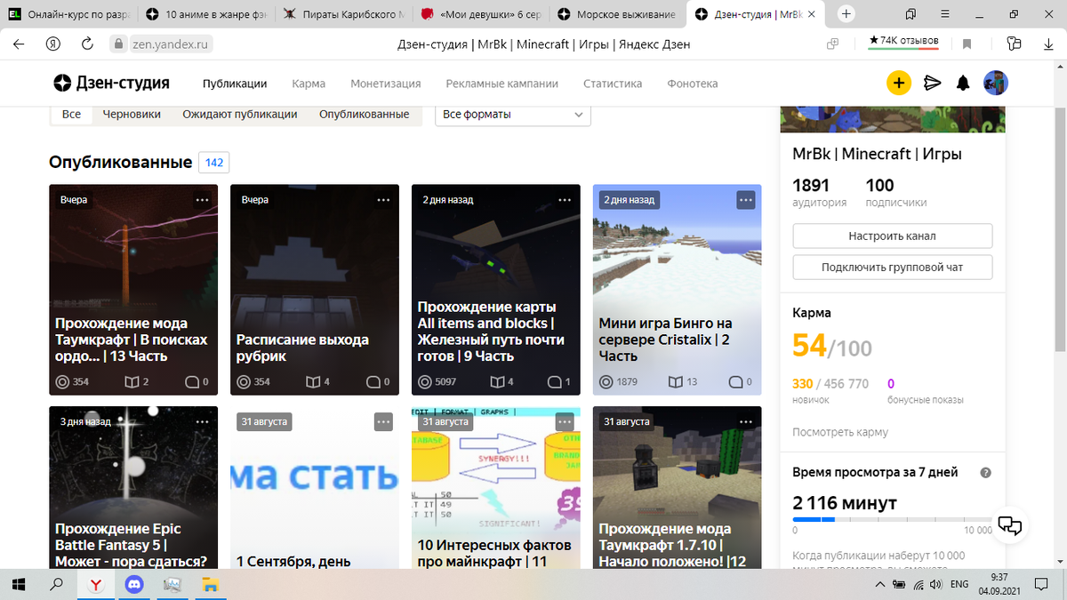Image resolution: width=1067 pixels, height=600 pixels.
Task: Click reads book icon on Бинго Cristalix card
Action: coord(676,382)
